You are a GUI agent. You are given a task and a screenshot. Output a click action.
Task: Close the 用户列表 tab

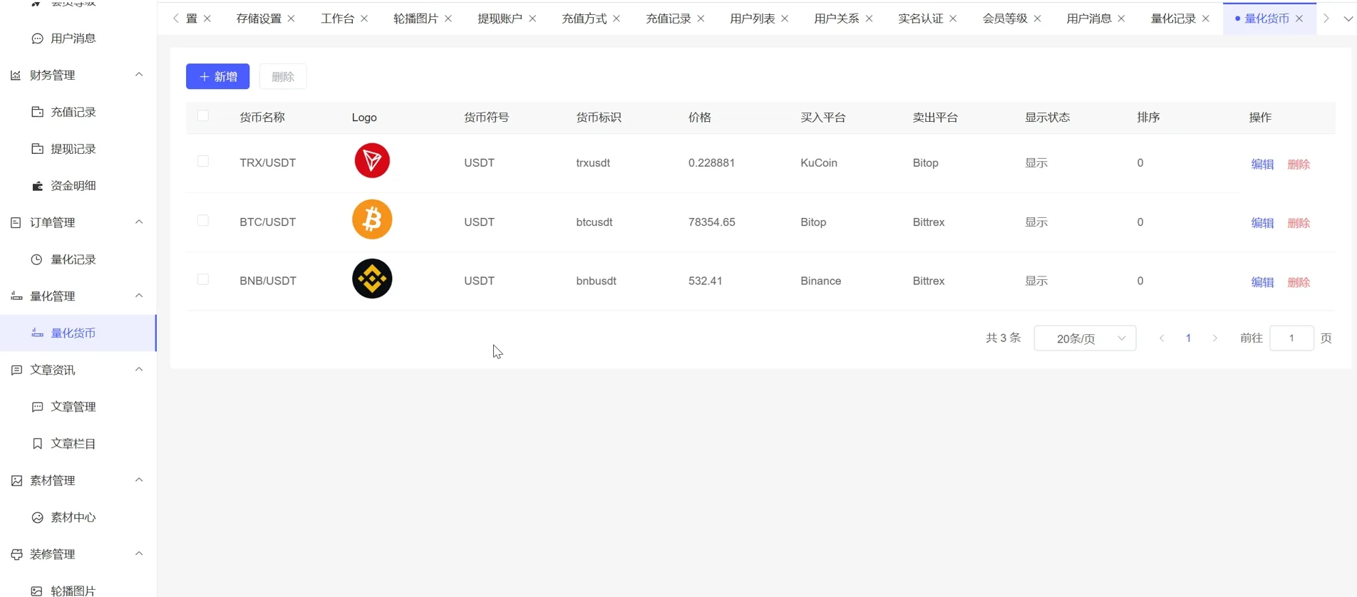785,19
